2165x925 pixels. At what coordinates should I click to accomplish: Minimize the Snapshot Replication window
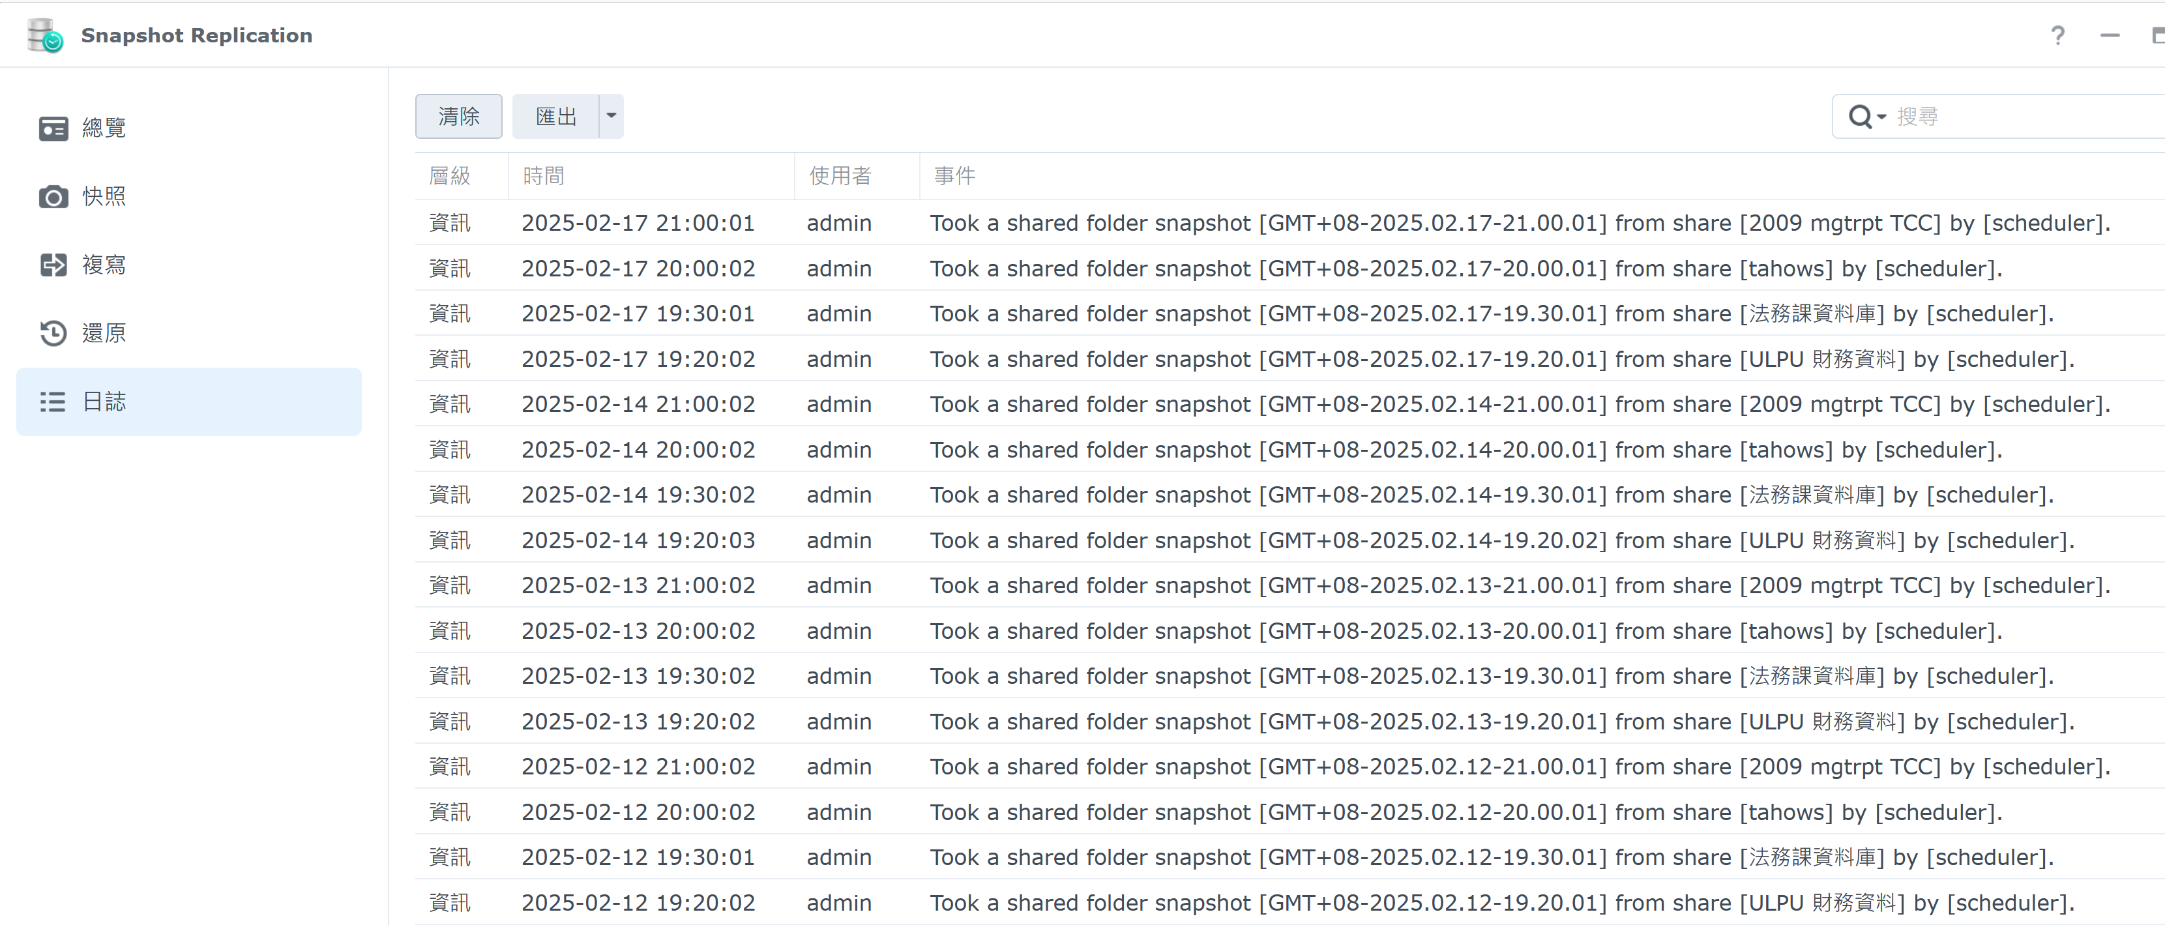click(2110, 35)
